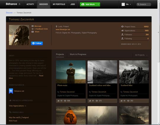The height and width of the screenshot is (125, 160).
Task: Open the be.net/Dr_Feelgood profile URL
Action: pyautogui.click(x=19, y=118)
